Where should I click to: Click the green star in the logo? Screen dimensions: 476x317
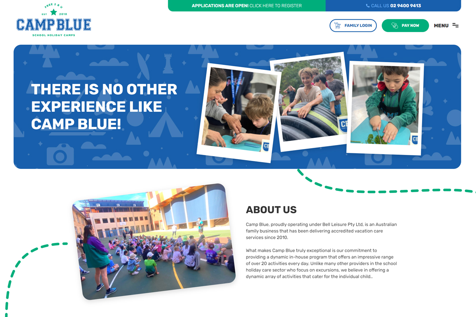coord(54,12)
